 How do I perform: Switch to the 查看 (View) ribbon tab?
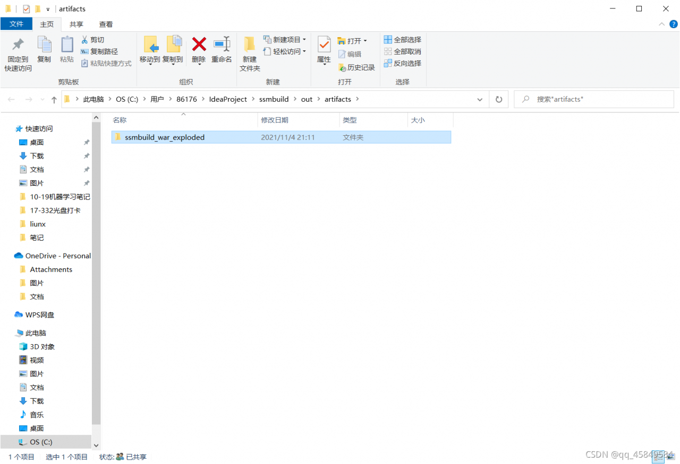(x=105, y=24)
